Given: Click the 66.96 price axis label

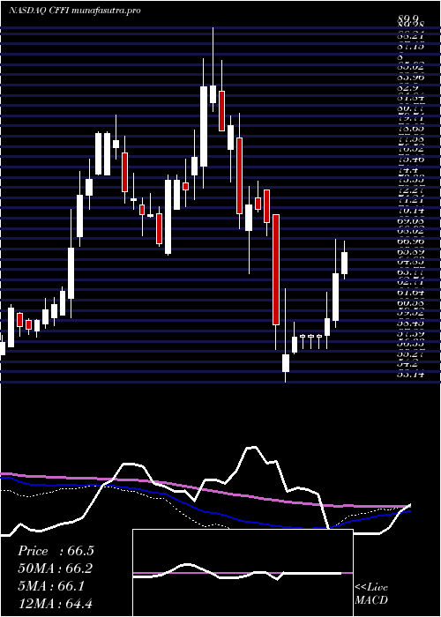Looking at the screenshot, I should [410, 241].
